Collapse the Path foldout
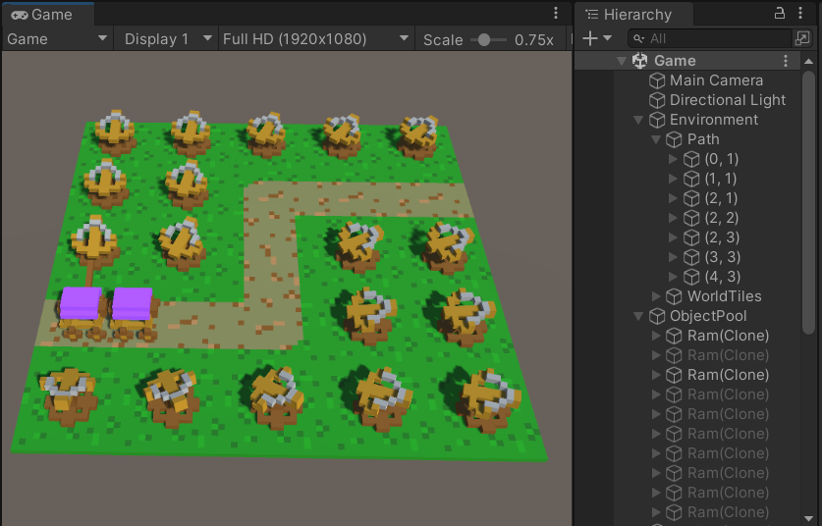822x526 pixels. tap(656, 139)
